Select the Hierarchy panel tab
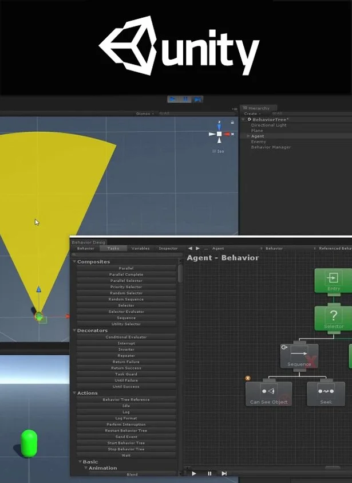This screenshot has width=352, height=483. [x=259, y=108]
